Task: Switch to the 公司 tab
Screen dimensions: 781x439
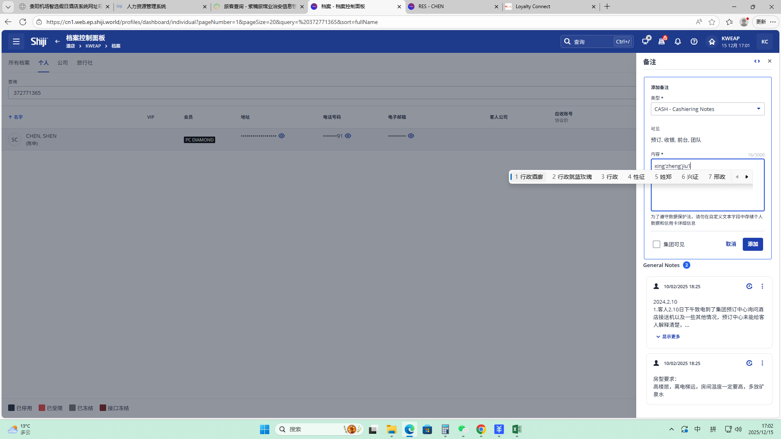Action: pos(63,63)
